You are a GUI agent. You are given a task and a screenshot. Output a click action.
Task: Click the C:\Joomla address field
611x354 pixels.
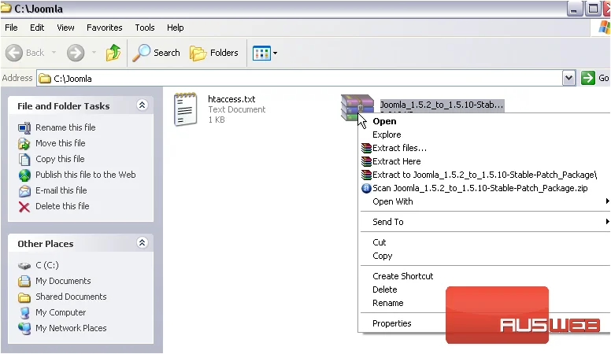300,79
